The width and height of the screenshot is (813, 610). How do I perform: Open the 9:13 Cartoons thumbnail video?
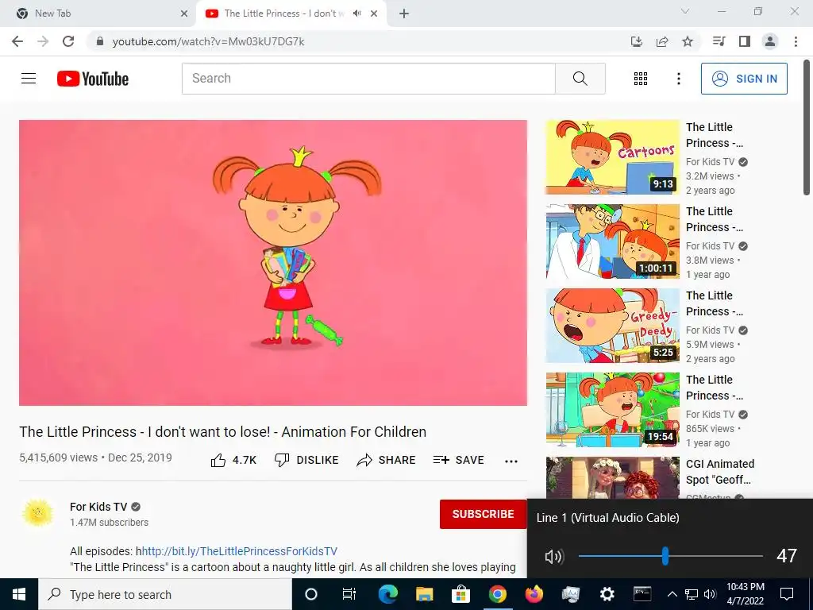[x=612, y=157]
